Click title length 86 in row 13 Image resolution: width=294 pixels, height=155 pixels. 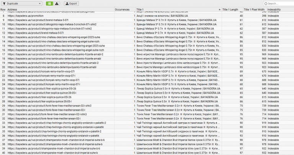point(241,37)
